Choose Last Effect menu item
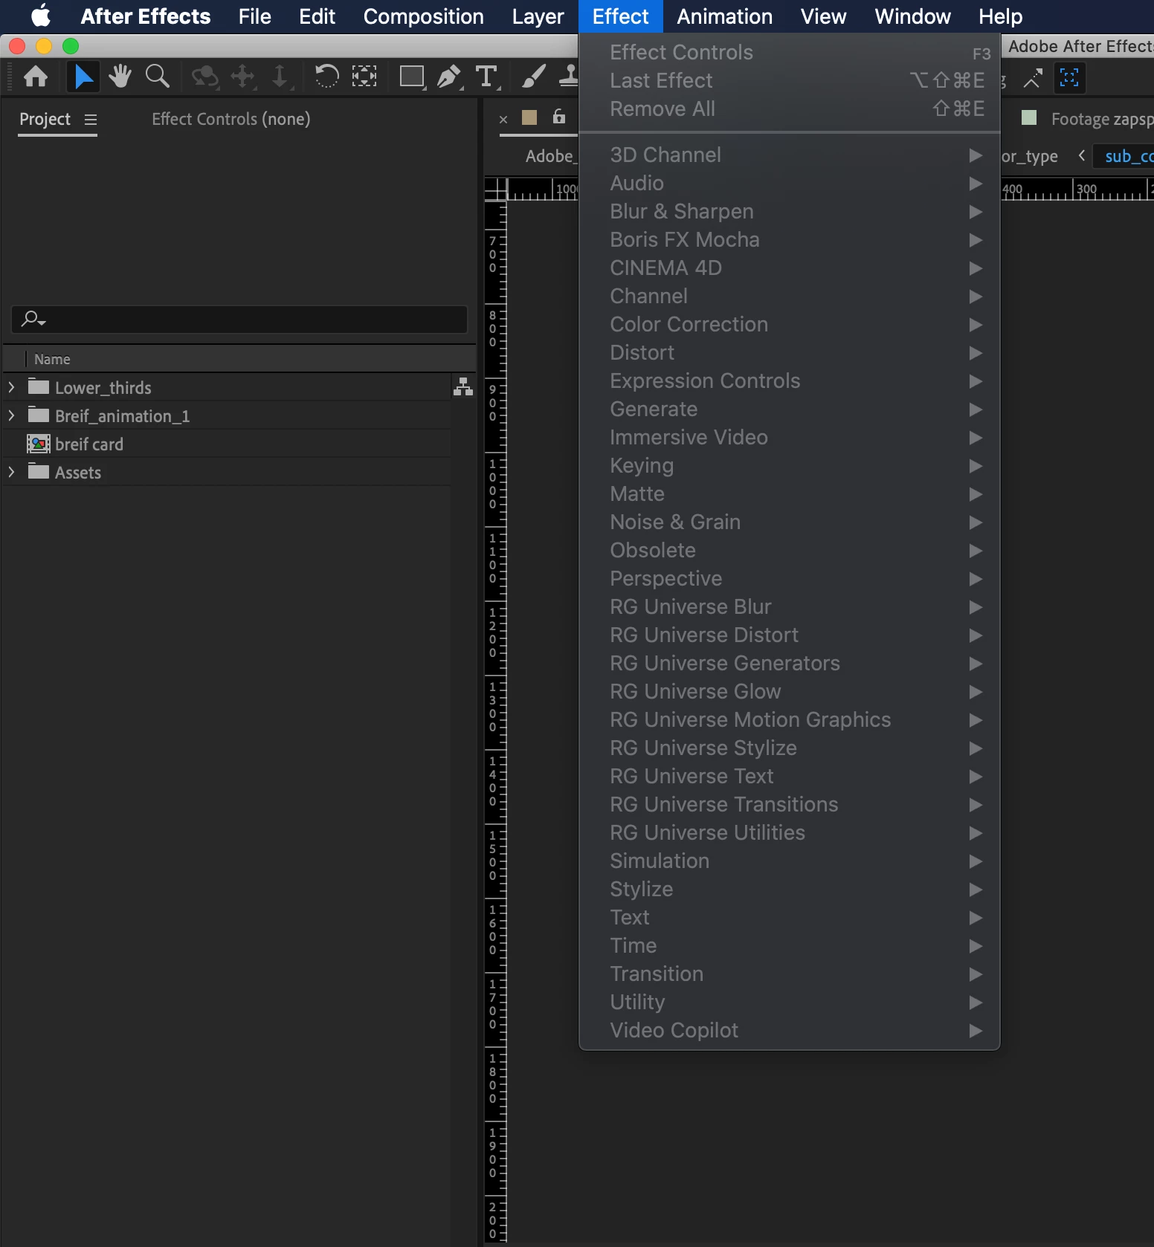 [x=789, y=80]
